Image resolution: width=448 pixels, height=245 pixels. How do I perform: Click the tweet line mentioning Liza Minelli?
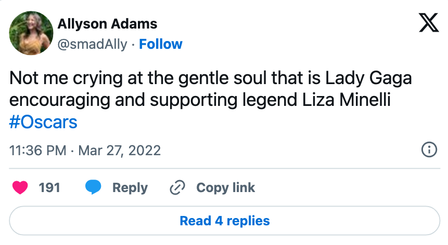point(200,101)
